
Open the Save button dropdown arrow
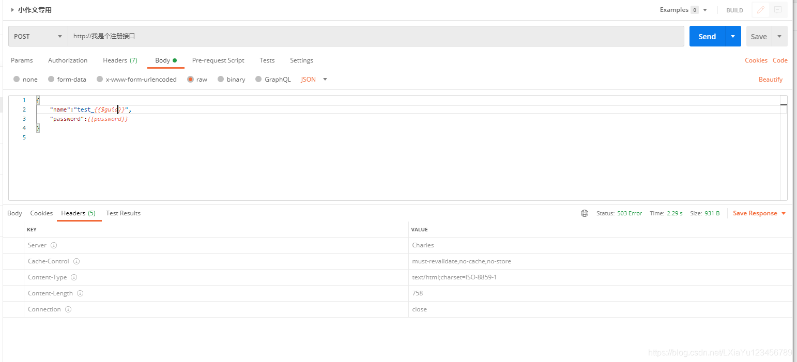(779, 36)
